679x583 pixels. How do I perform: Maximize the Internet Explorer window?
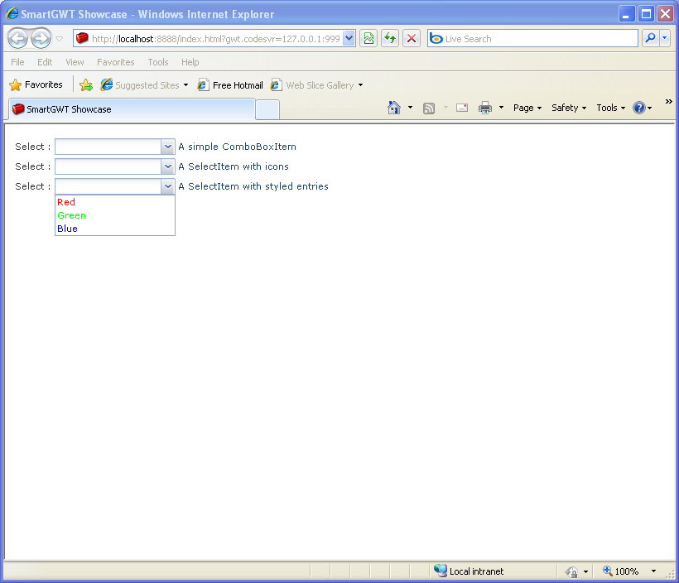646,14
